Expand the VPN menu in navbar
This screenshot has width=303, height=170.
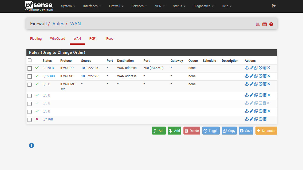coord(160,6)
